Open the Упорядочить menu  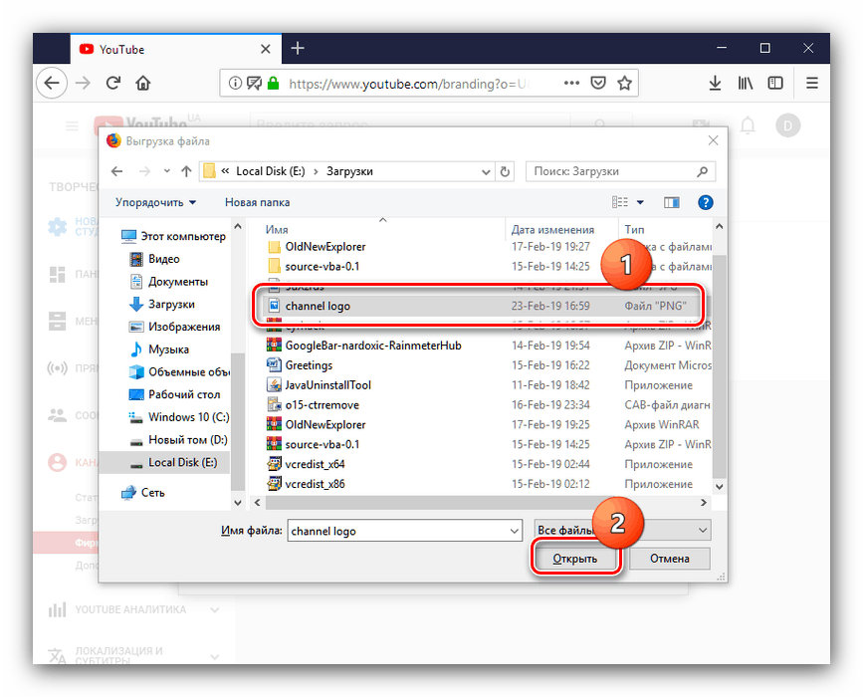[155, 202]
